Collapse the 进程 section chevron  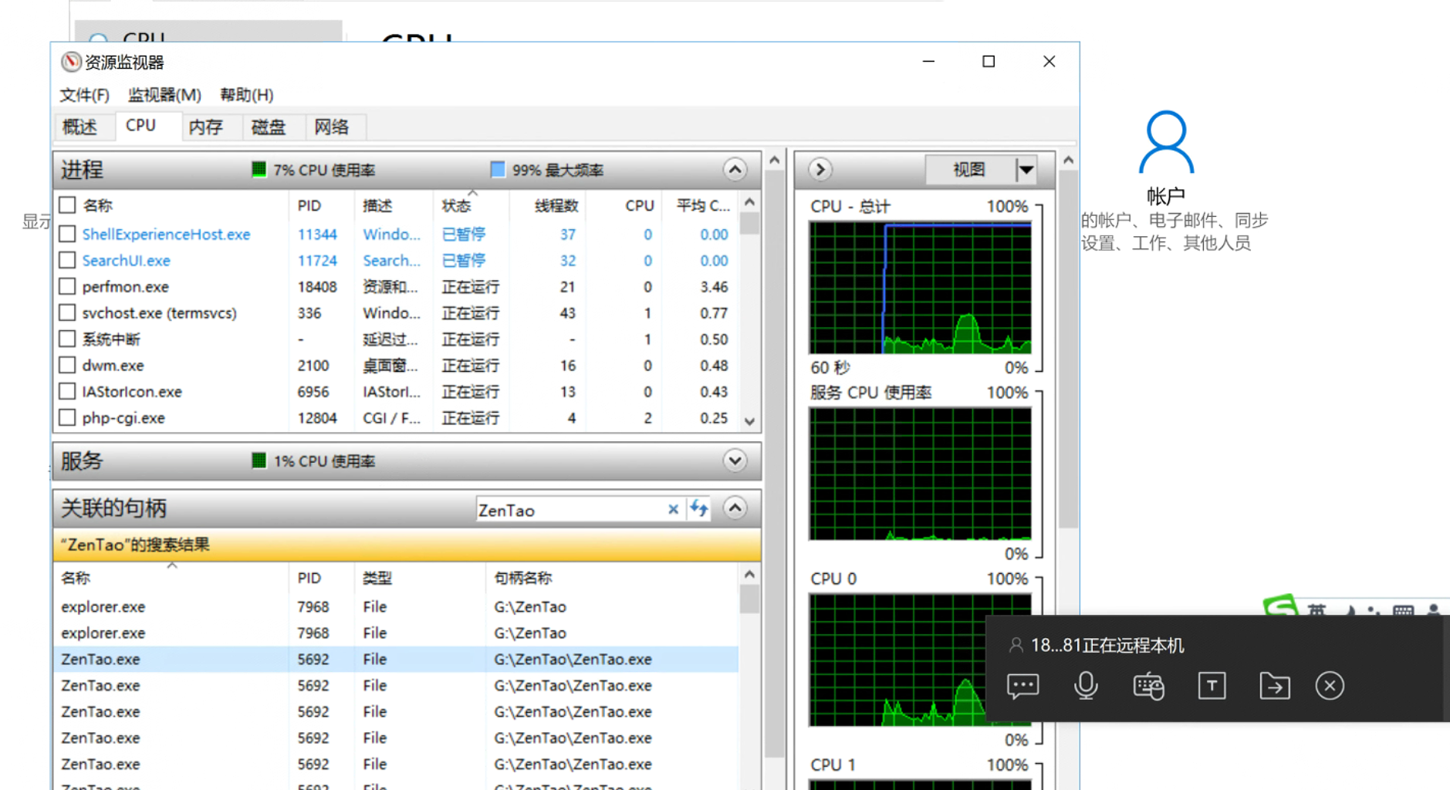pos(735,170)
